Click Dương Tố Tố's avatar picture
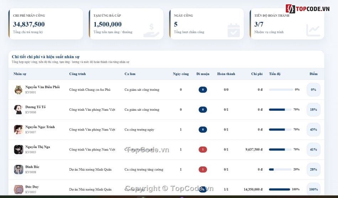This screenshot has width=338, height=198. [19, 110]
